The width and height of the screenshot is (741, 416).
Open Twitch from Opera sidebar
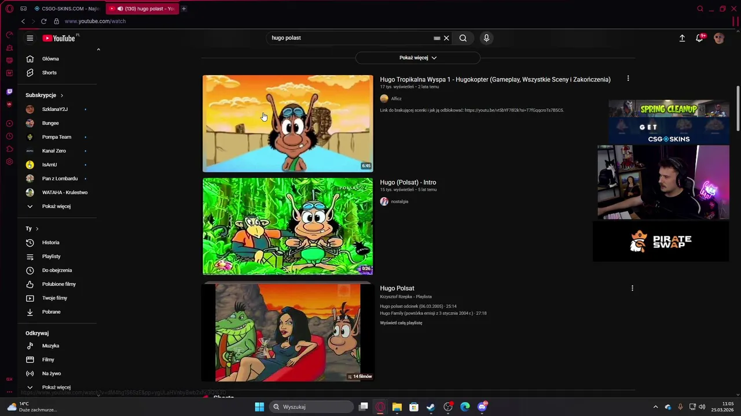[9, 91]
